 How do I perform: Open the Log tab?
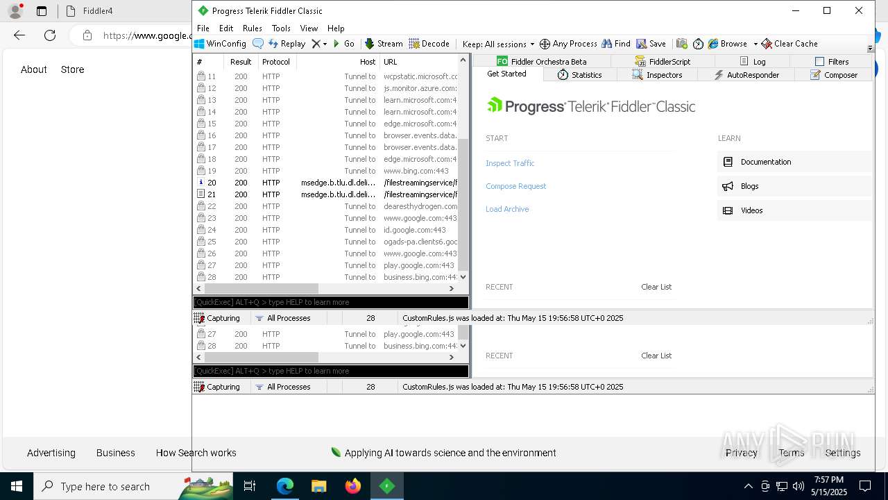pyautogui.click(x=753, y=61)
